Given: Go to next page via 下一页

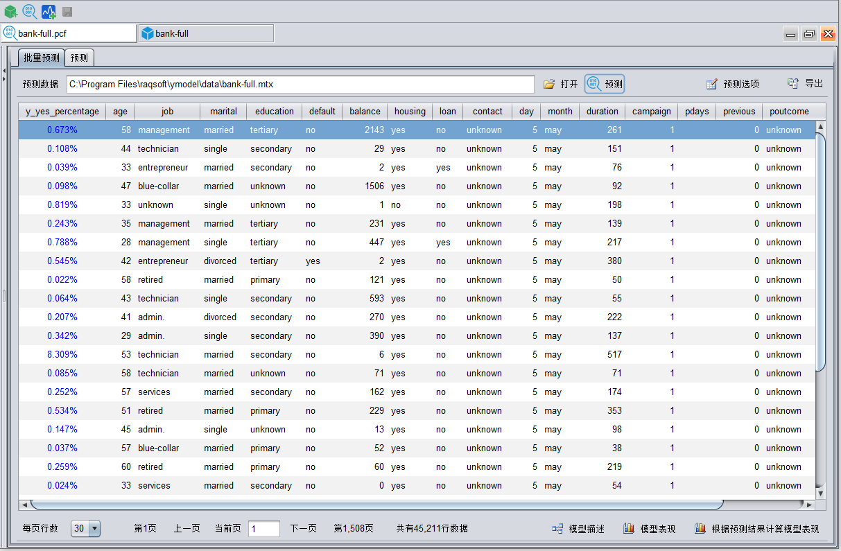Looking at the screenshot, I should (303, 529).
